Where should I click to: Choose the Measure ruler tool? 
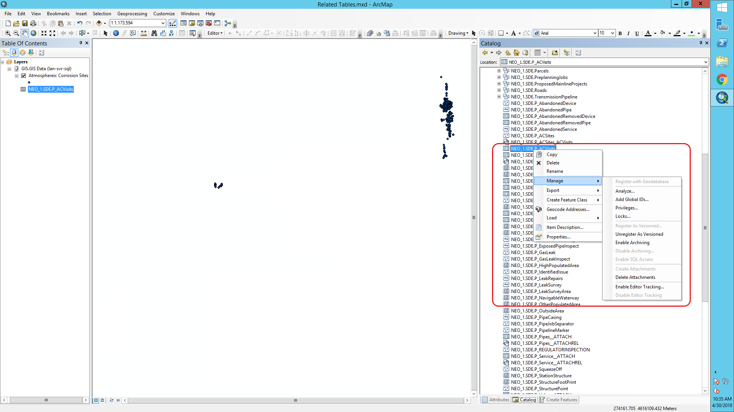[144, 33]
